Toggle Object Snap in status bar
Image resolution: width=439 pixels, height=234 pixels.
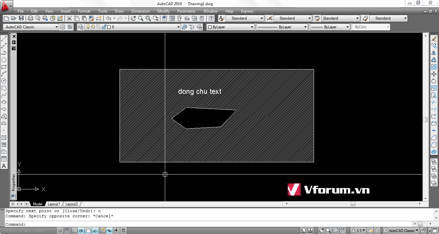pyautogui.click(x=88, y=230)
